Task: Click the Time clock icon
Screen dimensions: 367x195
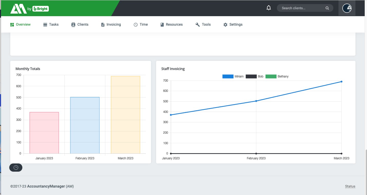Action: [x=136, y=25]
